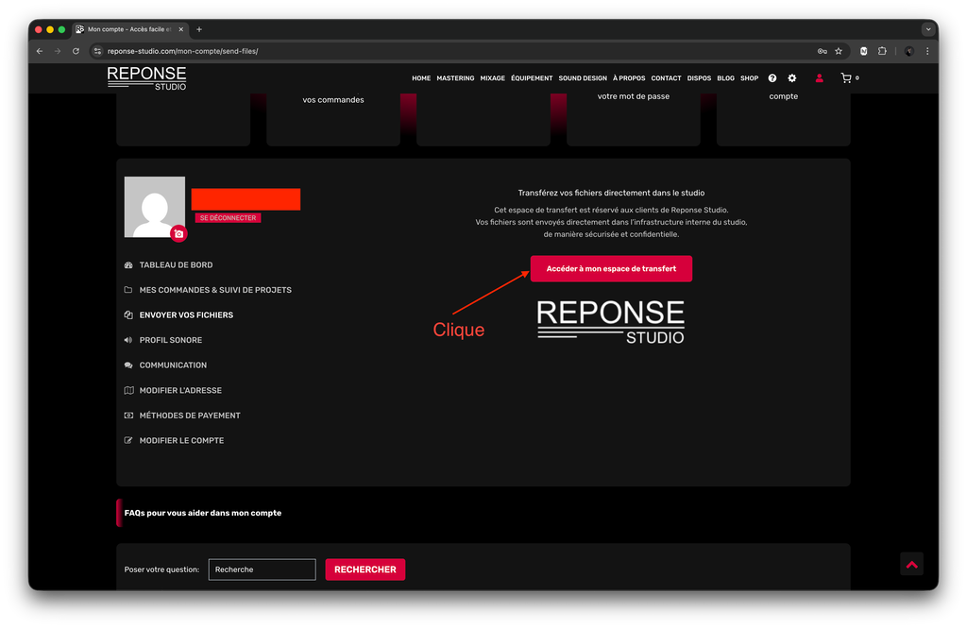Click the speaker icon next to Profil sonore

pyautogui.click(x=127, y=340)
